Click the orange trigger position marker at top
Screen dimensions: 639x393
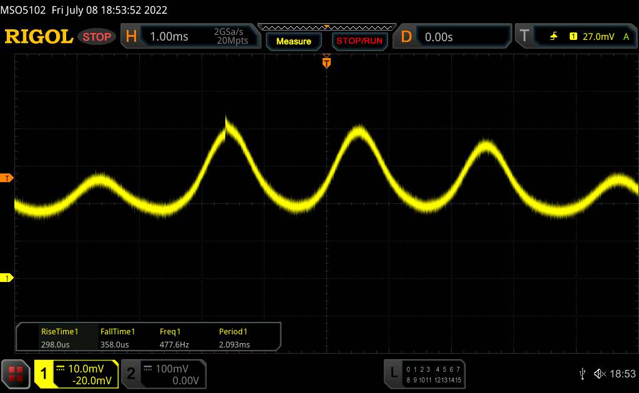coord(326,62)
